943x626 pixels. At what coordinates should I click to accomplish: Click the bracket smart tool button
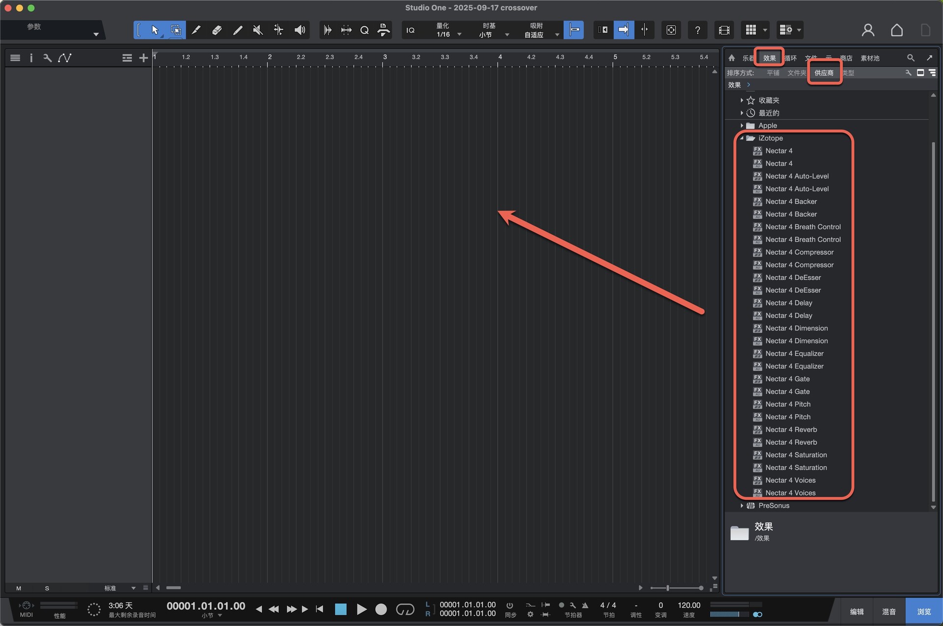[x=139, y=30]
